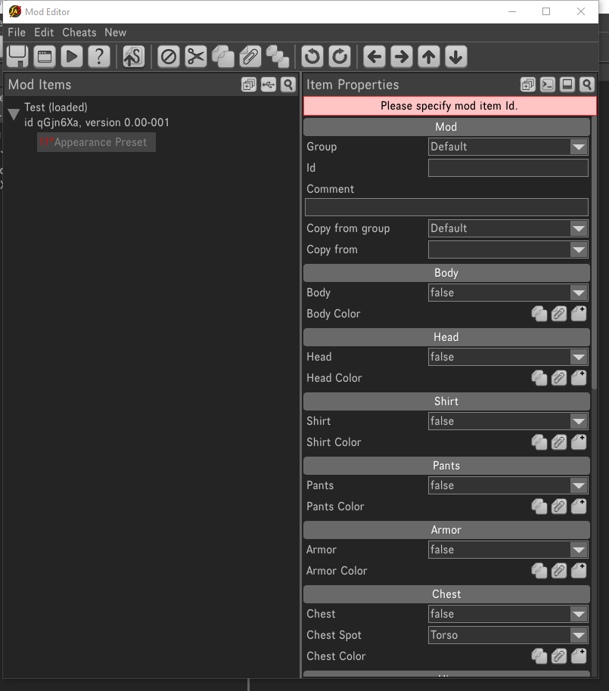Viewport: 609px width, 691px height.
Task: Collapse the Test mod tree node
Action: pyautogui.click(x=14, y=115)
